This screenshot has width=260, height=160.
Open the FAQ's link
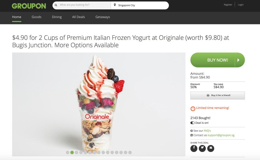(207, 131)
